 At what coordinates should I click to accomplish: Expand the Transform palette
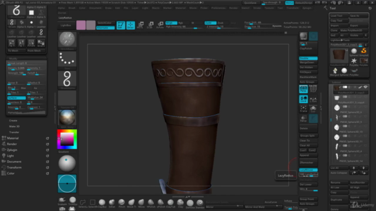(x=14, y=168)
